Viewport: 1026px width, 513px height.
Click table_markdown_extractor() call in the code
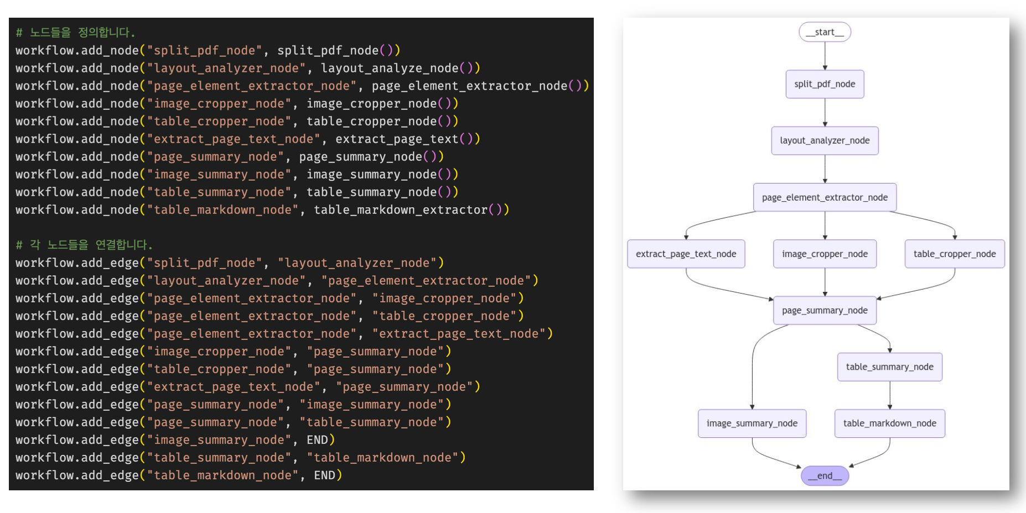tap(411, 210)
